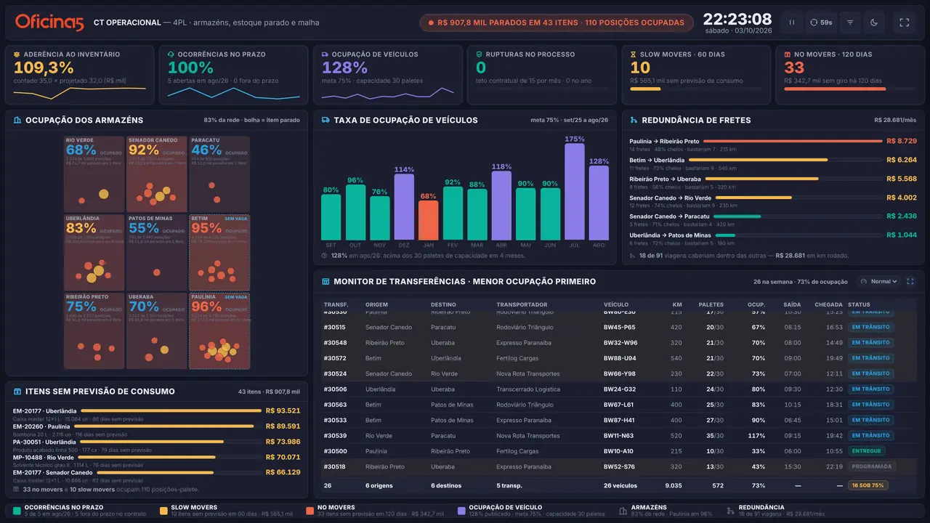This screenshot has height=523, width=930.
Task: Toggle dark mode with the moon icon
Action: click(874, 23)
